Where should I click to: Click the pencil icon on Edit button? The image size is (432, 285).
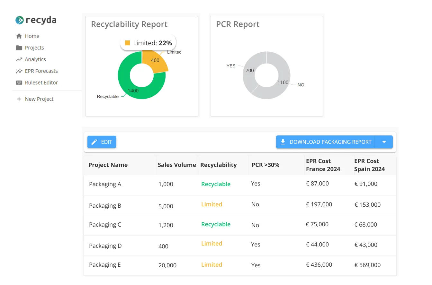point(94,142)
